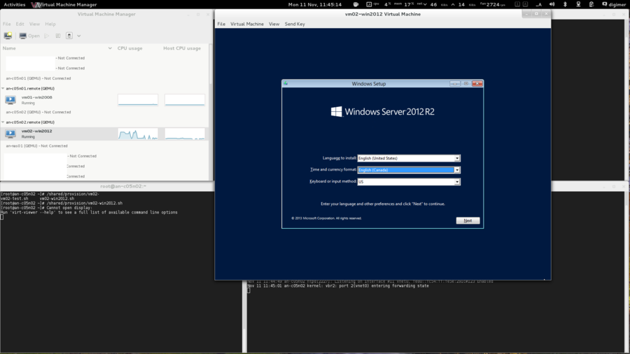Select the vm02-win2012 virtual machine row
Viewport: 630px width, 354px height.
coord(104,134)
